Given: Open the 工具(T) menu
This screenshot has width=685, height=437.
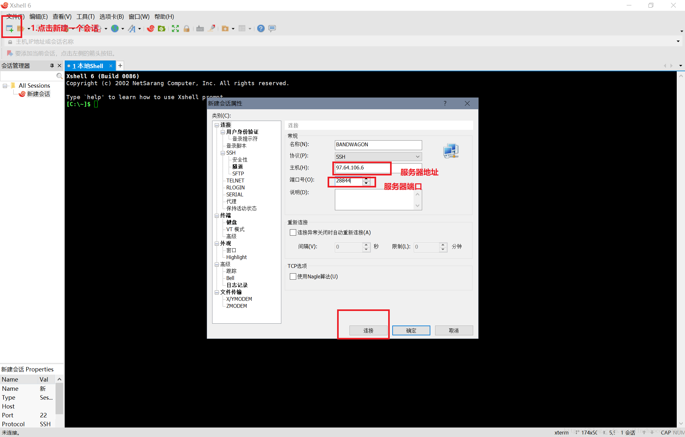Looking at the screenshot, I should coord(85,16).
